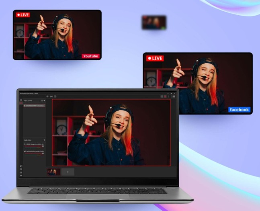Image resolution: width=260 pixels, height=211 pixels.
Task: Click the hamburger menu icon in left sidebar
Action: click(x=21, y=100)
